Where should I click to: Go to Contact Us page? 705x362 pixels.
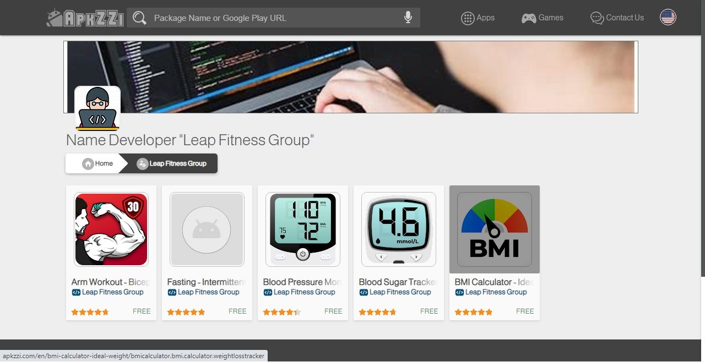point(617,18)
